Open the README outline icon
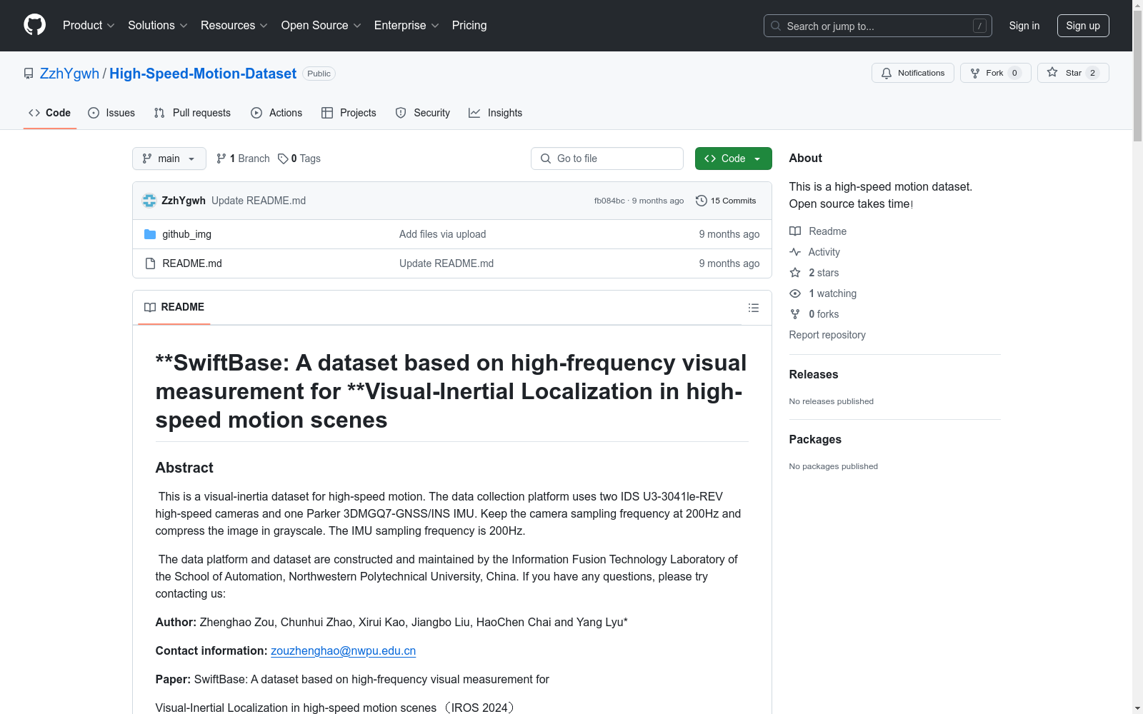This screenshot has height=714, width=1143. 753,308
